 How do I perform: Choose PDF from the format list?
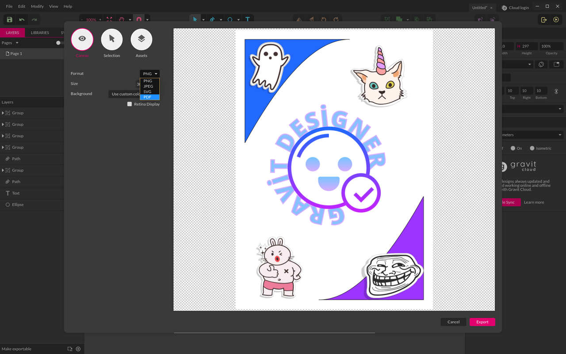click(149, 97)
